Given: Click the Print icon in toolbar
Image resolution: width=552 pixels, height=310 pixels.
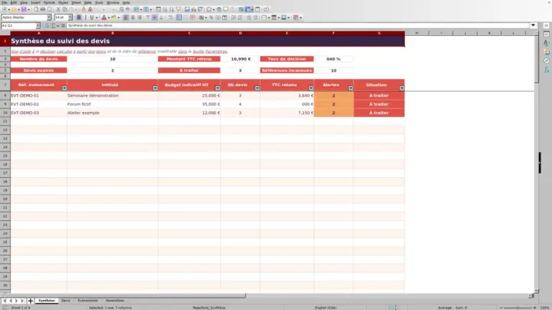Looking at the screenshot, I should point(42,9).
